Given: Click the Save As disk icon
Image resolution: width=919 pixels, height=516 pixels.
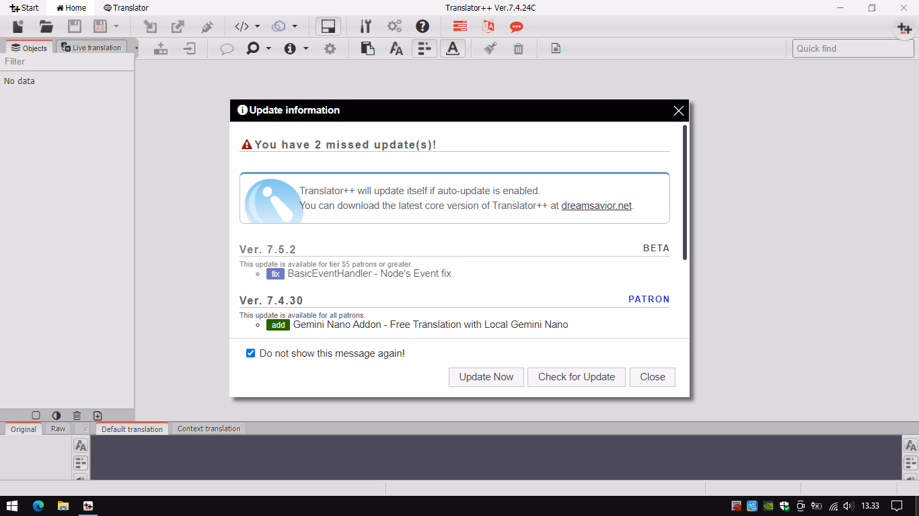Looking at the screenshot, I should tap(100, 27).
